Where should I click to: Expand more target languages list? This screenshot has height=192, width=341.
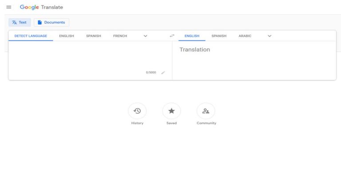pos(270,36)
